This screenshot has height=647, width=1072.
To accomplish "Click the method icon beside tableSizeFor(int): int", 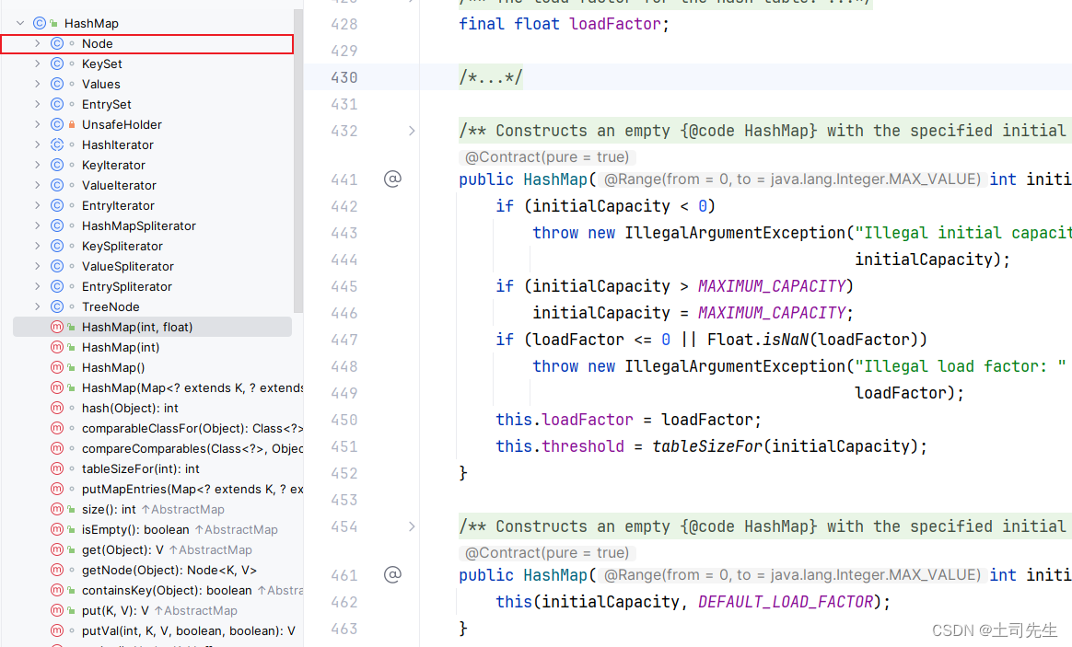I will [x=57, y=468].
